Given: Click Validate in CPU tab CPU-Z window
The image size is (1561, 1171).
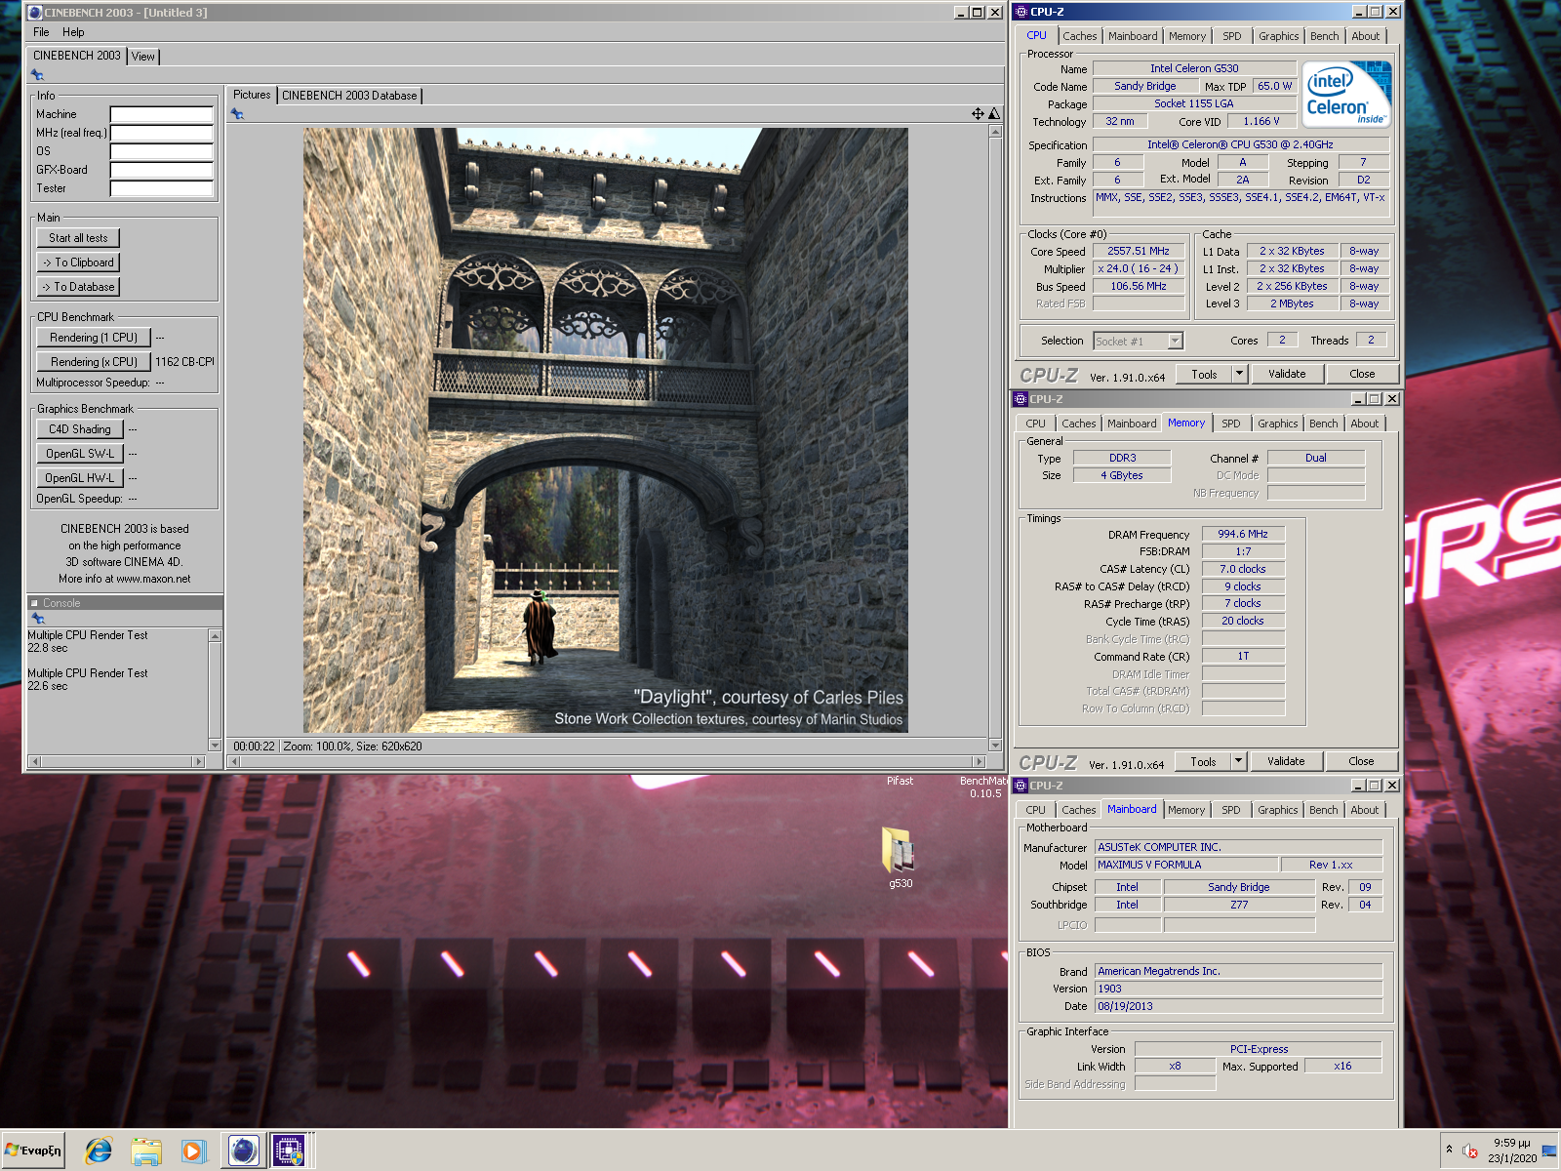Looking at the screenshot, I should tap(1287, 374).
